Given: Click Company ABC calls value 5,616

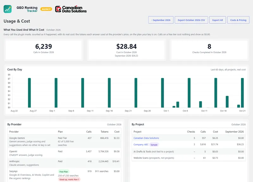Looking at the screenshot, I should (x=203, y=144).
